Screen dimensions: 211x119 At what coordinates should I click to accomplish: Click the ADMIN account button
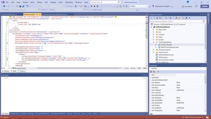pos(204,6)
